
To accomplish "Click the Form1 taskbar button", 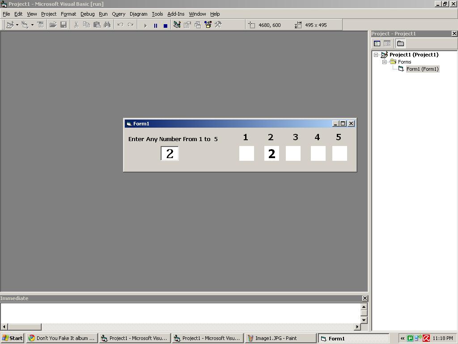I will coord(353,339).
